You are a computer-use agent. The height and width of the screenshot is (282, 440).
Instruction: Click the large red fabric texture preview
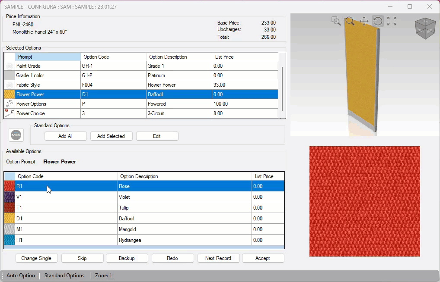click(x=364, y=201)
